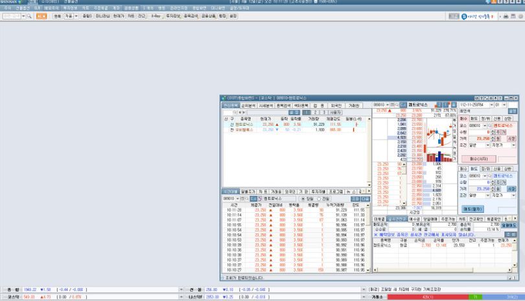Open the 당일매매 tab
525x301 pixels.
430,219
